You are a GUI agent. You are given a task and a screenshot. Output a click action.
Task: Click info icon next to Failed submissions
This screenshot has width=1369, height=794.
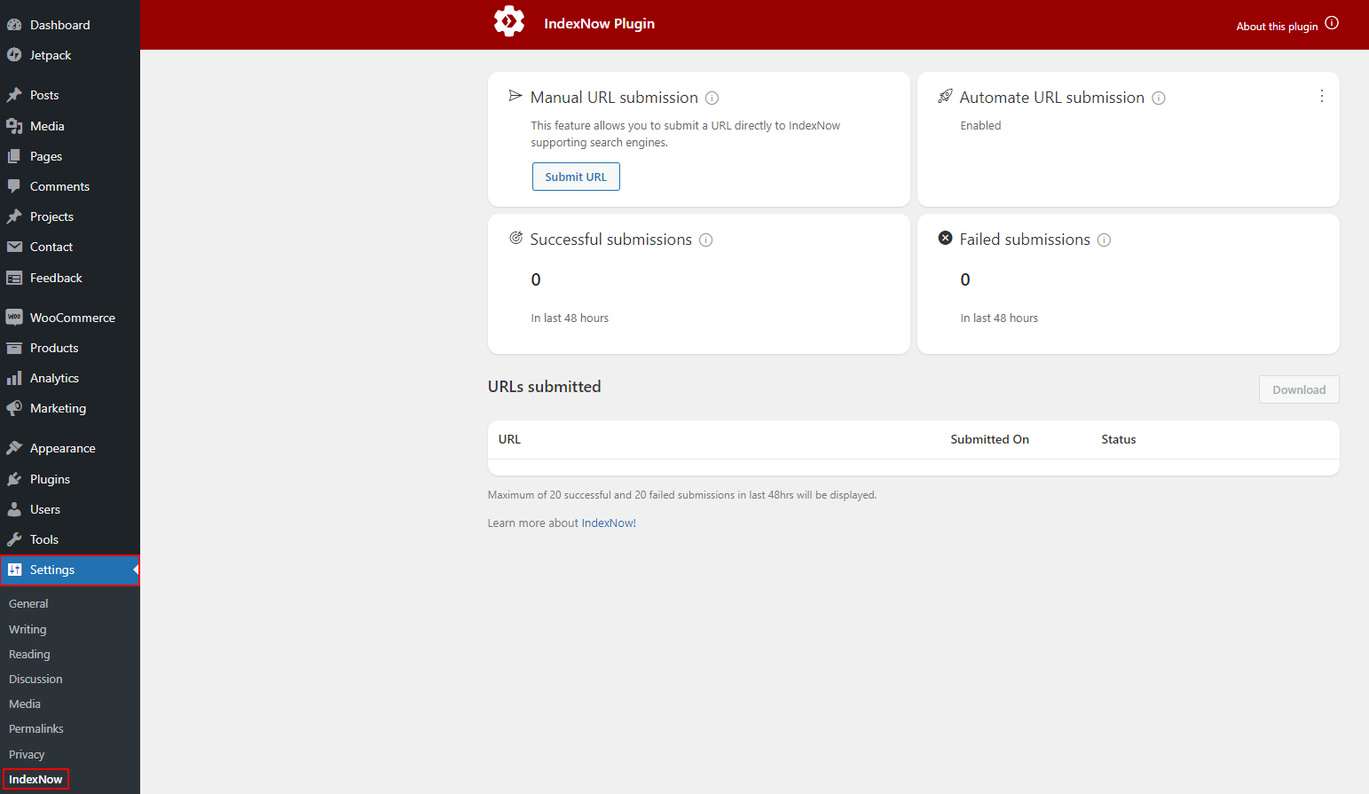(1105, 240)
